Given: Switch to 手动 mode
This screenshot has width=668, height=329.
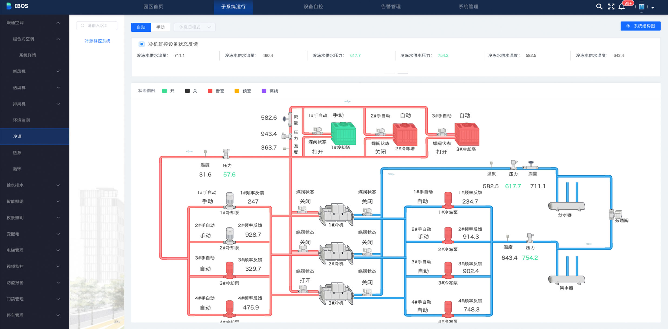Looking at the screenshot, I should [160, 27].
